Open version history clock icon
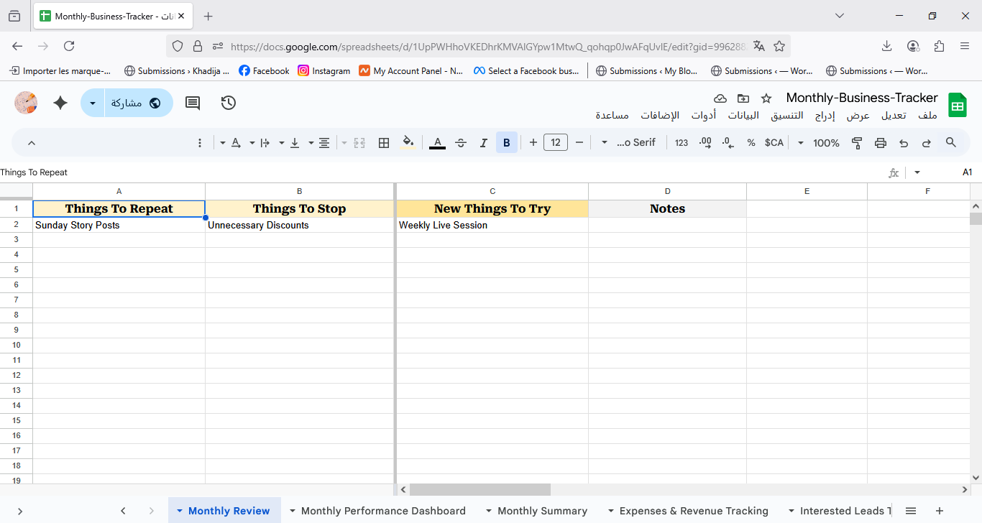Viewport: 982px width, 523px height. [229, 103]
